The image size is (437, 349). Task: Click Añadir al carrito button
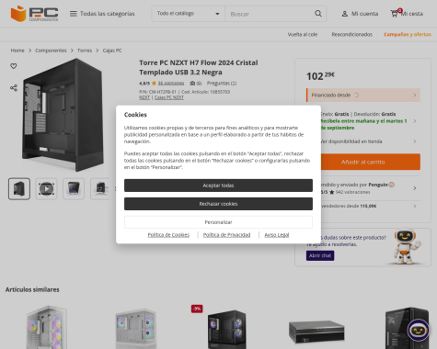pos(371,162)
